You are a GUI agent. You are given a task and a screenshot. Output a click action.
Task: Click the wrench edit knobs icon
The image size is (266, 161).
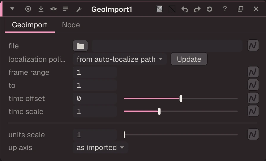pyautogui.click(x=79, y=9)
